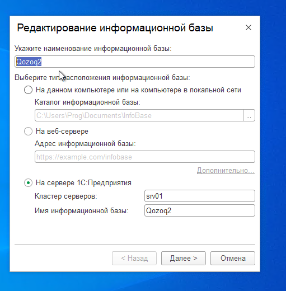
Task: Open the catalog browse ellipsis button
Action: 249,115
